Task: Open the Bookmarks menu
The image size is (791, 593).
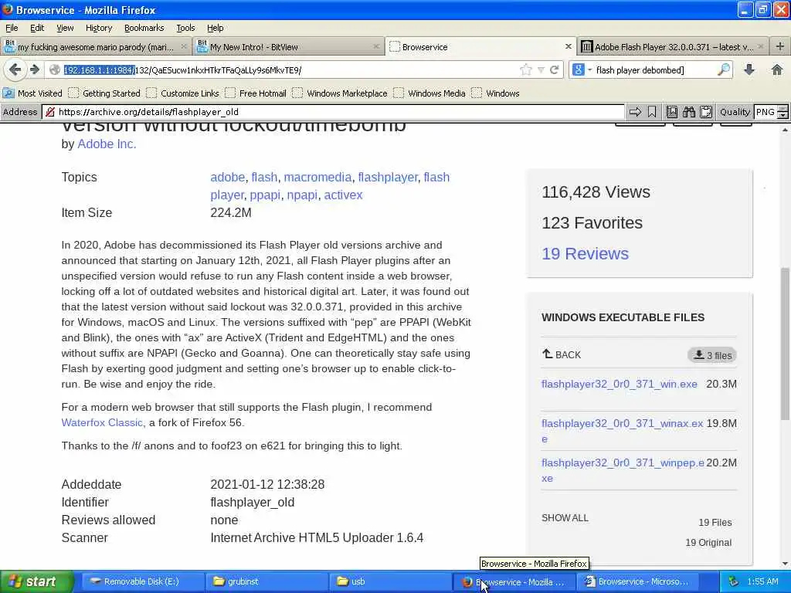Action: tap(144, 28)
